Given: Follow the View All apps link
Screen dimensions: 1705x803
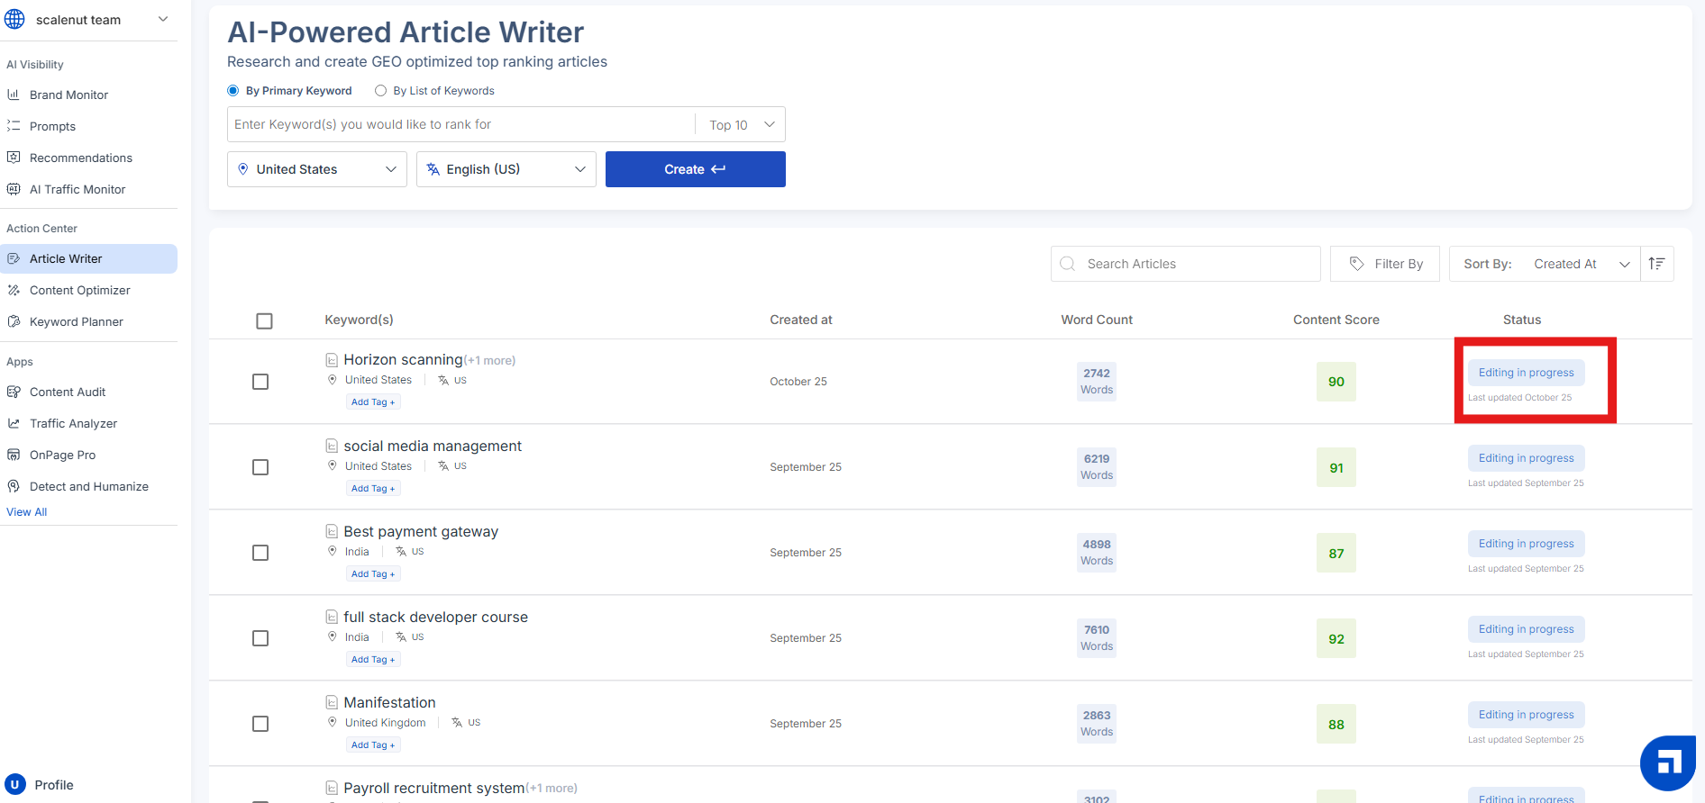Looking at the screenshot, I should coord(27,511).
